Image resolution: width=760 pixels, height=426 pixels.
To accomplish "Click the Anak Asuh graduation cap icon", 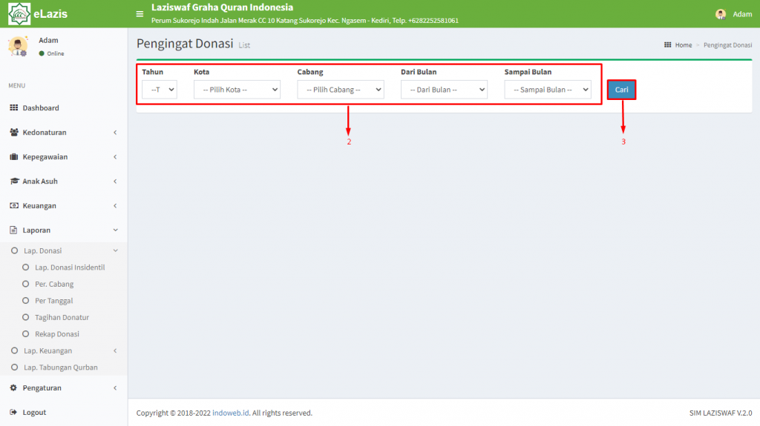I will 14,181.
